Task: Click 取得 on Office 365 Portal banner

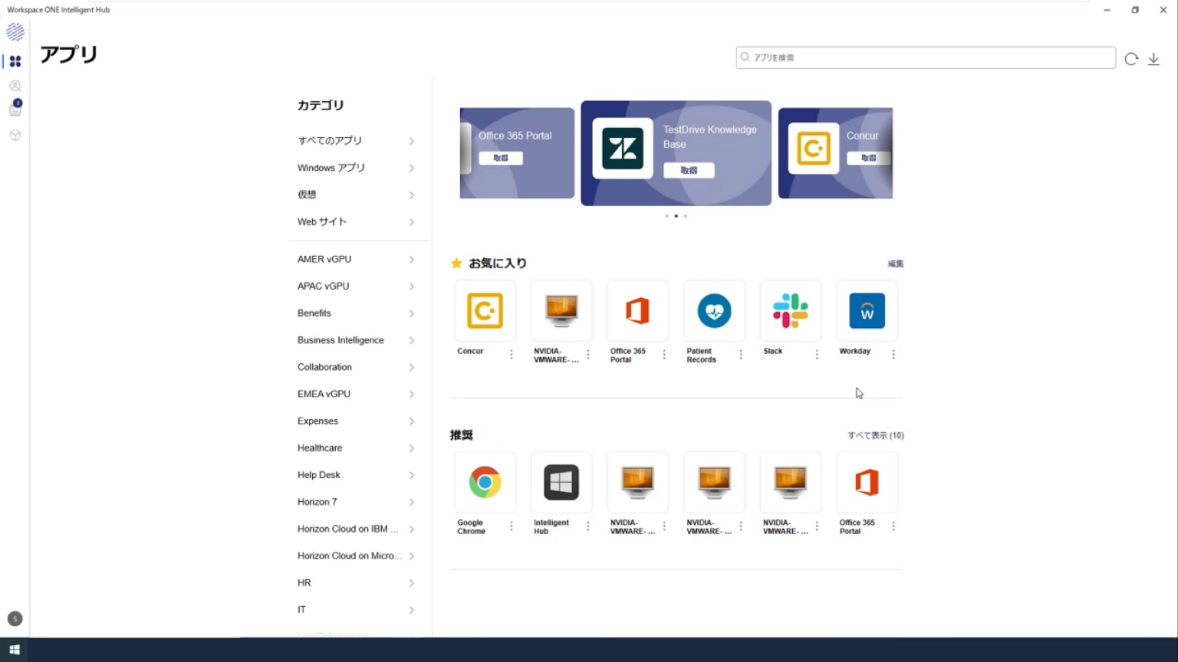Action: 501,158
